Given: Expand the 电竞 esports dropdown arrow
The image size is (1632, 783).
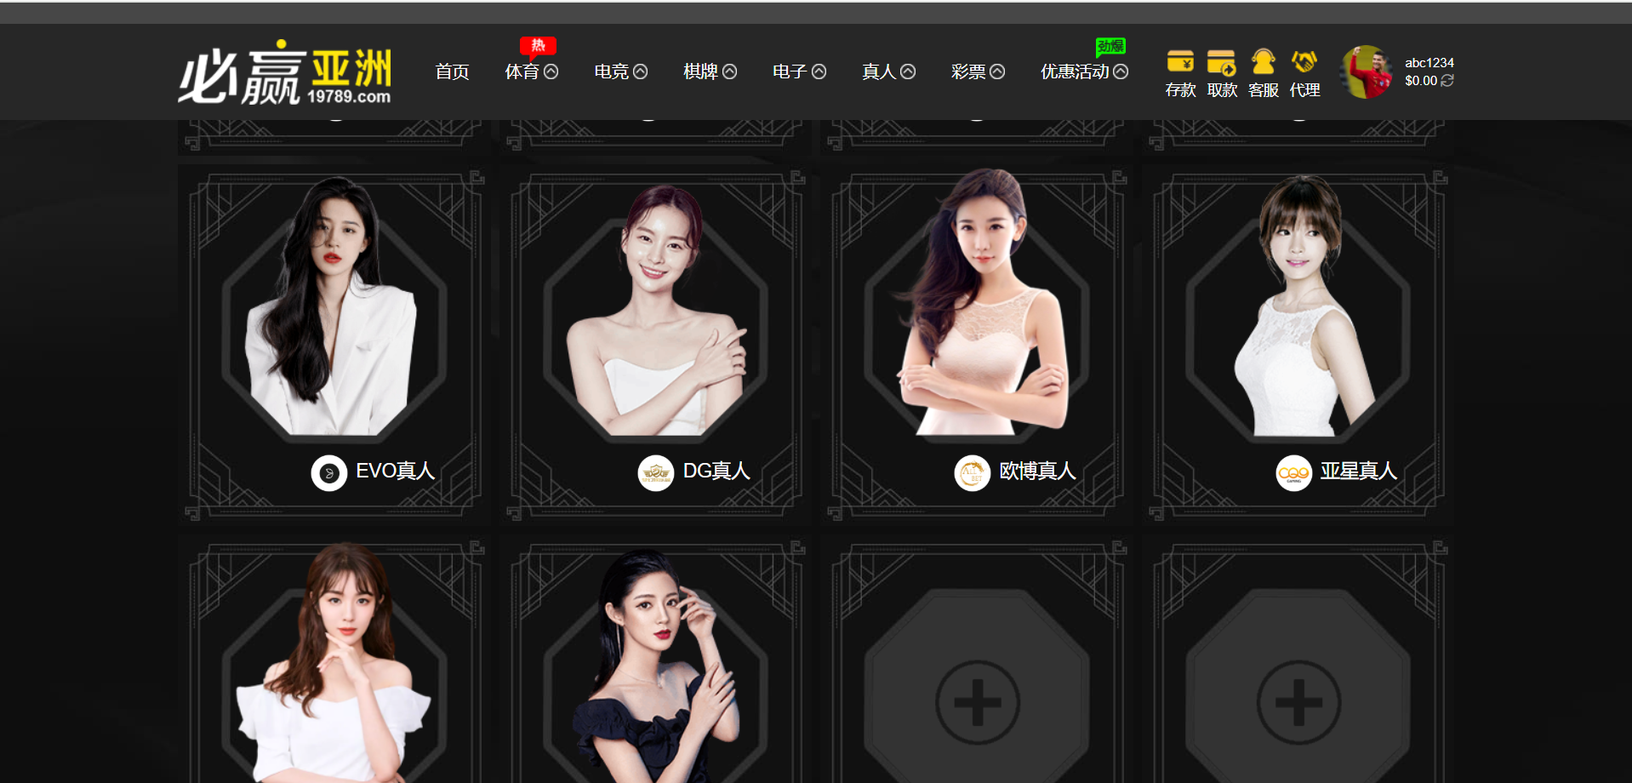Looking at the screenshot, I should [x=641, y=71].
